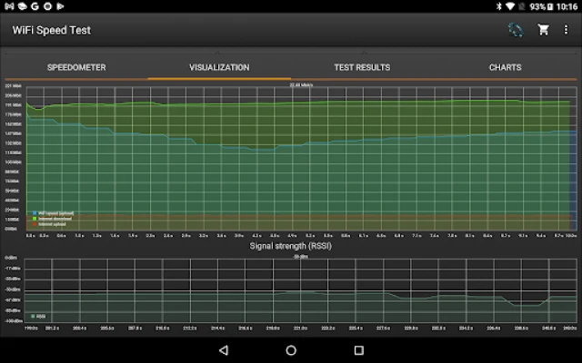The image size is (582, 363).
Task: Tap the clock showing 10:16
Action: coord(566,6)
